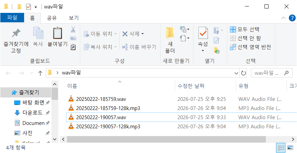Switch to Details view icon in status bar
297x153 pixels.
[281, 148]
